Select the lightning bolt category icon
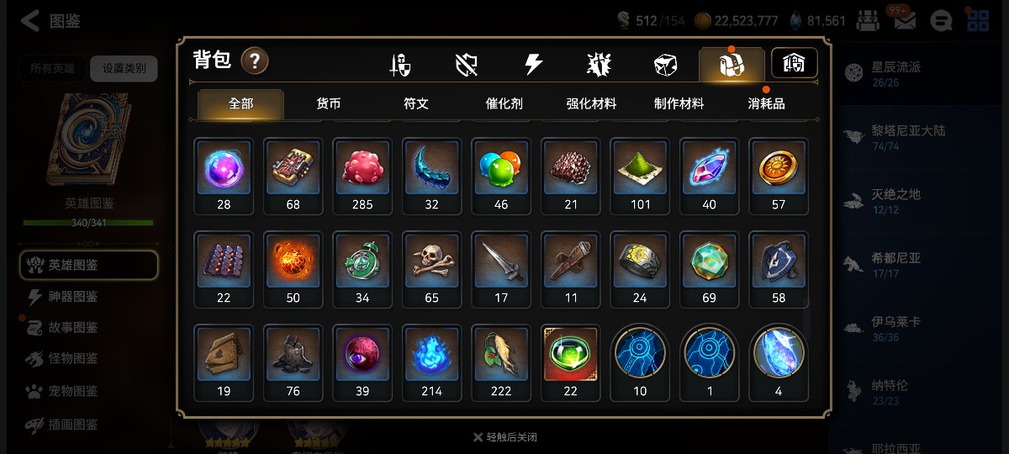 coord(533,65)
